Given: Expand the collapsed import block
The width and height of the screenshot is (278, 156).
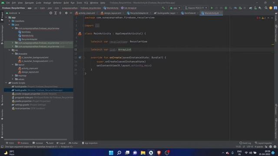Looking at the screenshot, I should (x=97, y=26).
